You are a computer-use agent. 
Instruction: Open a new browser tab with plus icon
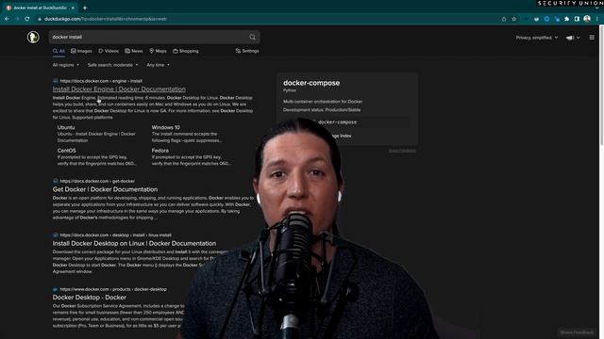[x=85, y=8]
